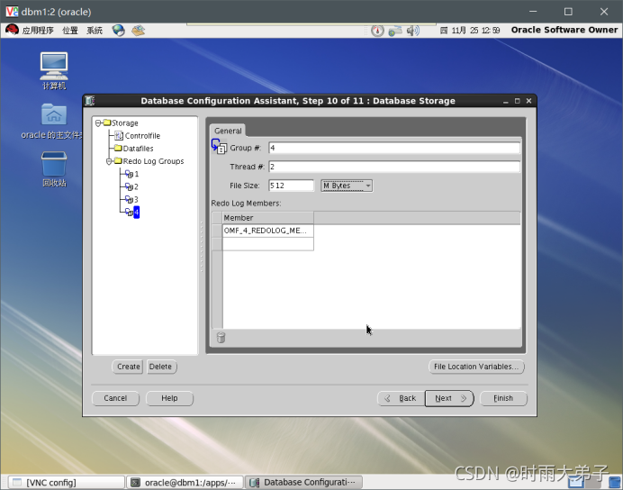
Task: Open the M Bytes unit dropdown
Action: [x=347, y=186]
